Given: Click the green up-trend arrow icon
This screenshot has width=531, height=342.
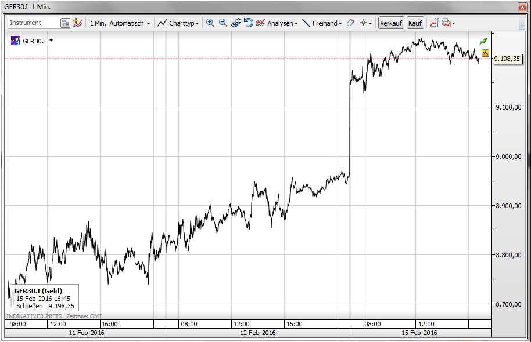Looking at the screenshot, I should point(483,42).
